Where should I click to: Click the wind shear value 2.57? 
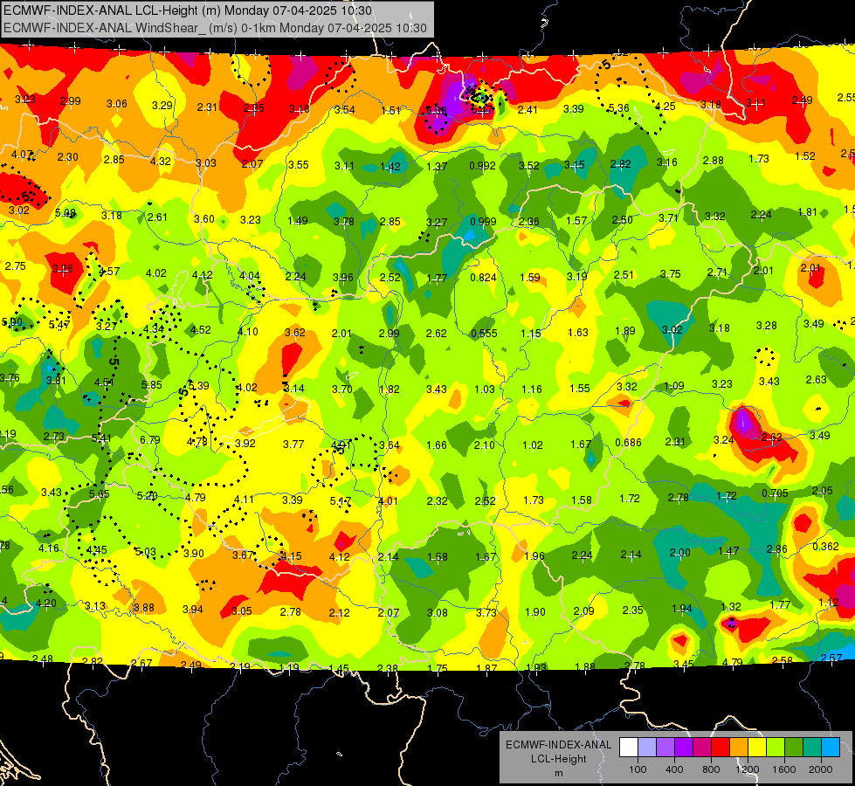coord(831,658)
